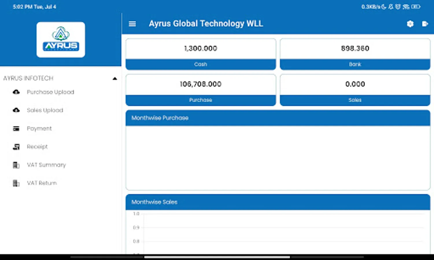Click the Cash card label
The width and height of the screenshot is (434, 260).
click(x=201, y=64)
